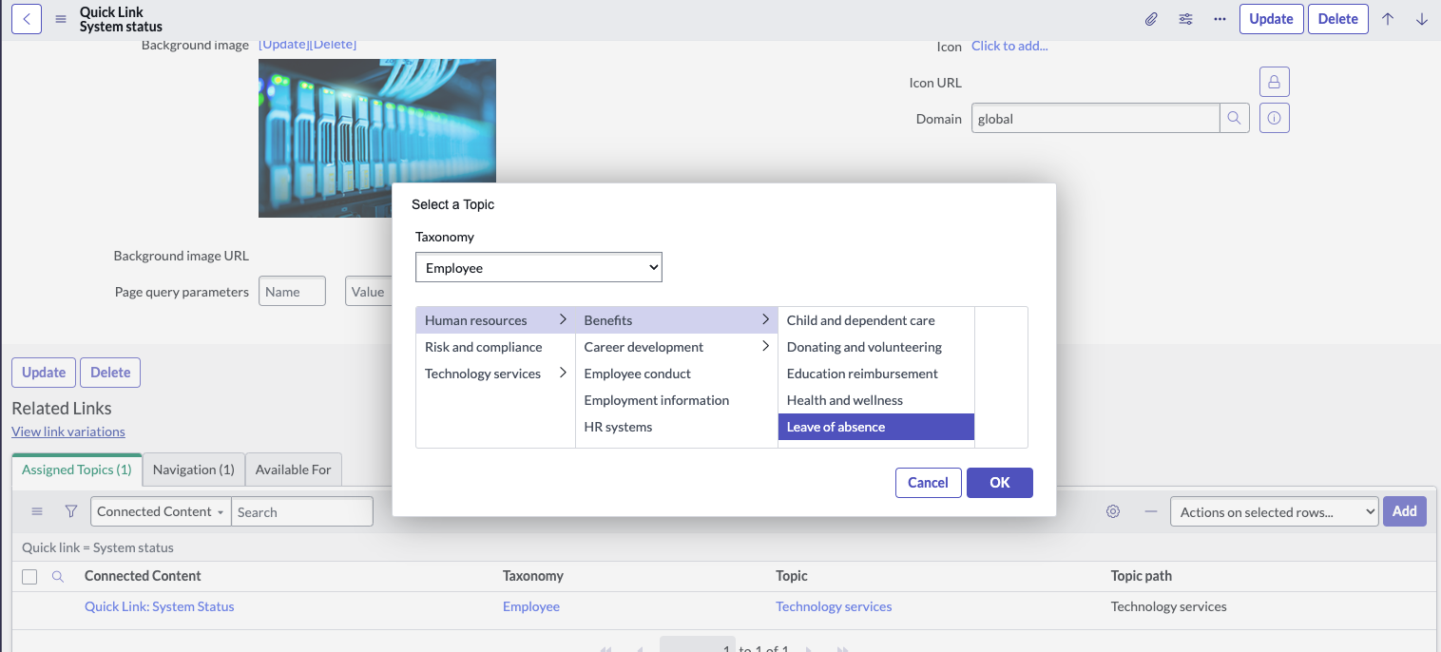Go to next record with down arrow
Viewport: 1441px width, 652px height.
click(x=1422, y=19)
